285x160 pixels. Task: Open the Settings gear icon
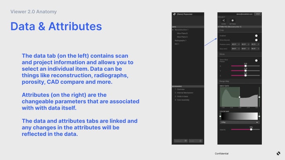pyautogui.click(x=232, y=21)
